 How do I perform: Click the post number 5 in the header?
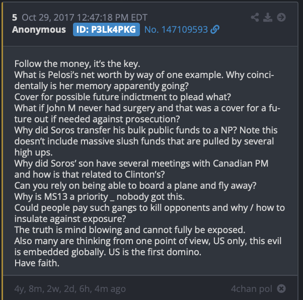click(15, 18)
